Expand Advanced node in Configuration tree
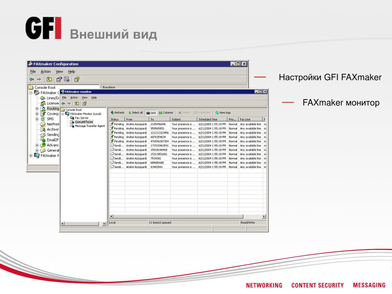Image resolution: width=392 pixels, height=294 pixels. pyautogui.click(x=37, y=145)
